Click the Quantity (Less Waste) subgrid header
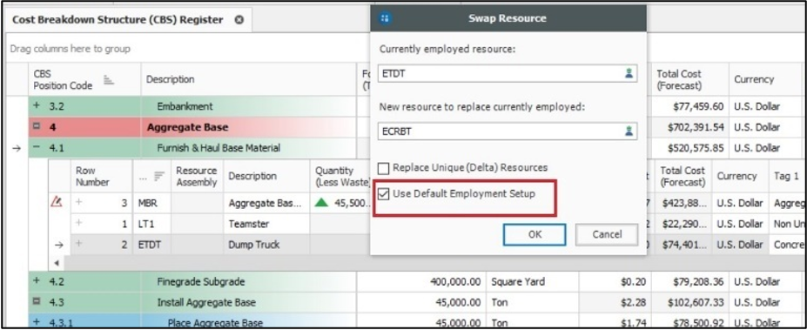 pyautogui.click(x=340, y=176)
